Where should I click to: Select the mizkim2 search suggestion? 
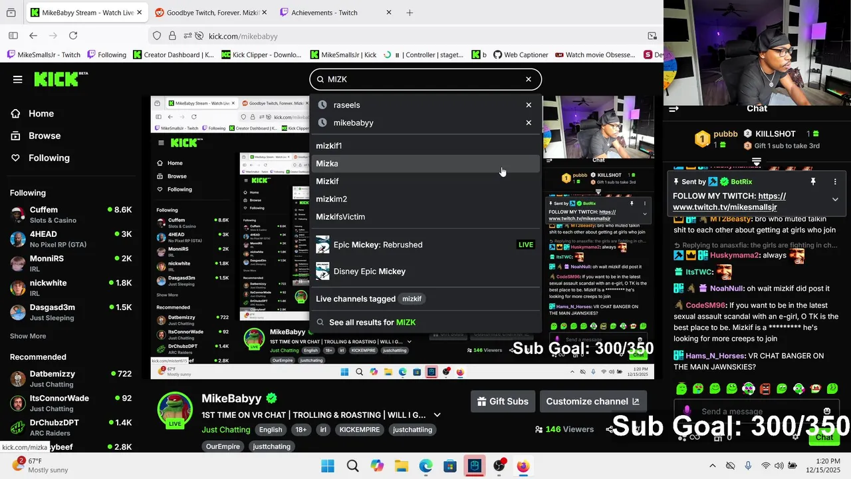pyautogui.click(x=425, y=199)
